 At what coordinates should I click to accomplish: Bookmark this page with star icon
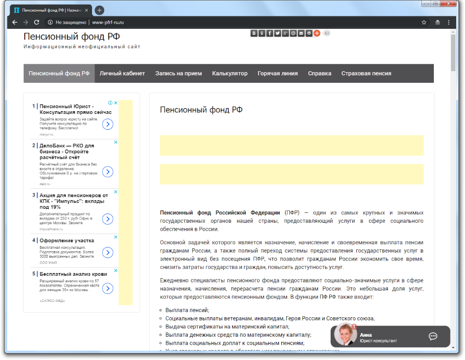[x=424, y=22]
